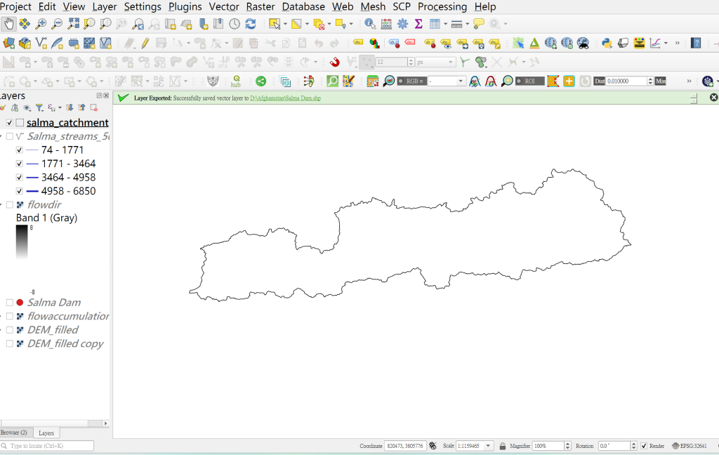Select the Measure ruler tool
This screenshot has height=455, width=719.
coord(456,24)
